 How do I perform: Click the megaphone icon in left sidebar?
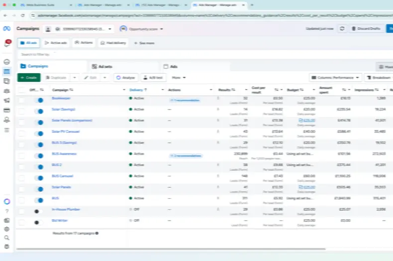pos(6,101)
